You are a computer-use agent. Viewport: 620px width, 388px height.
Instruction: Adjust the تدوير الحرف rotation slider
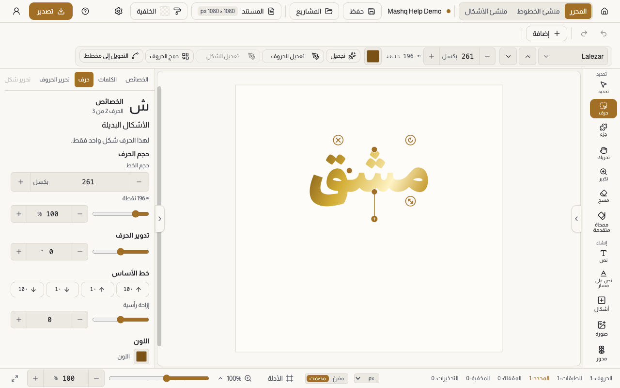pyautogui.click(x=121, y=252)
